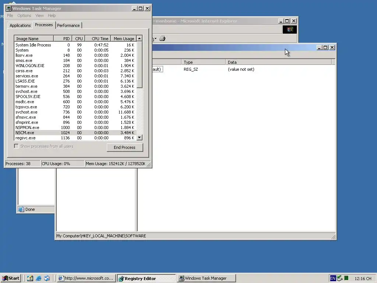
Task: Sort processes by Image Name column
Action: click(x=34, y=39)
